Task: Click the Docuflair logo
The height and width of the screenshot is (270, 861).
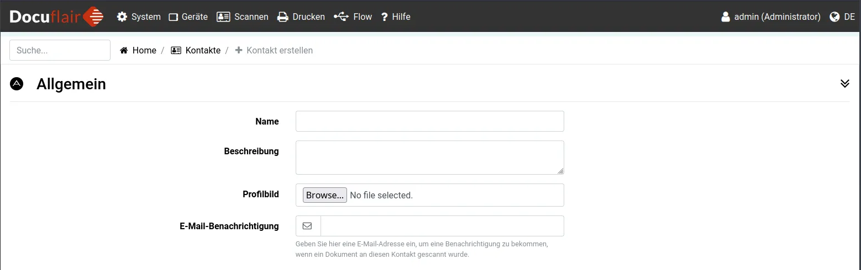Action: point(56,17)
